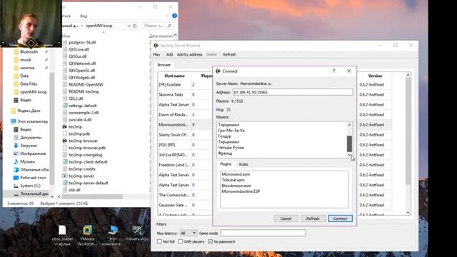
Task: Select Tribunal.esm in the plugins list
Action: 233,180
